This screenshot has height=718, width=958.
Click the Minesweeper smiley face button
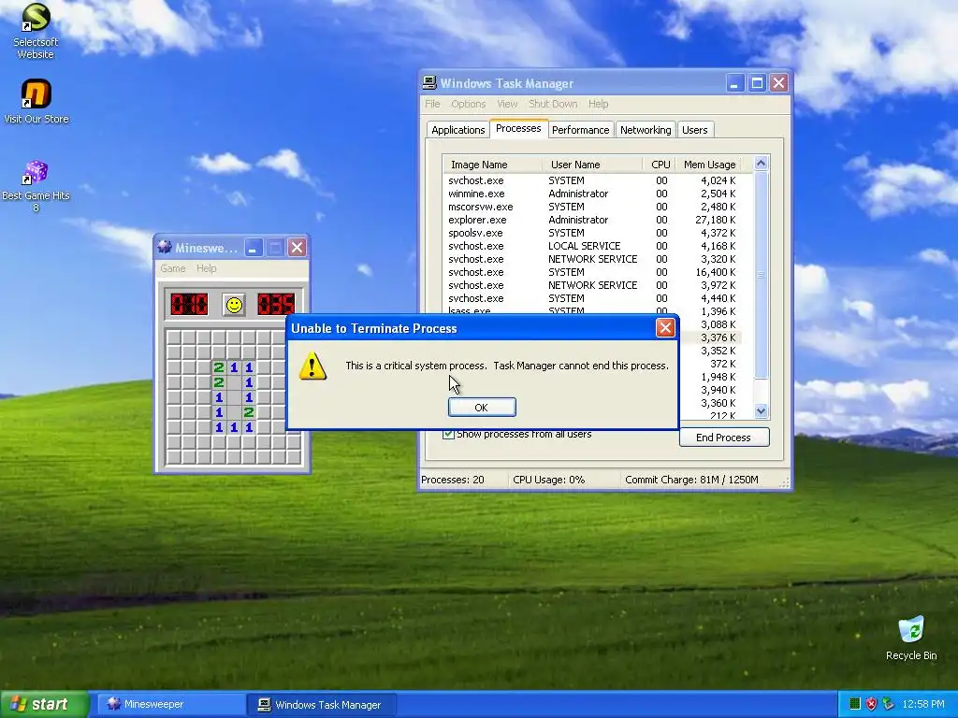[x=233, y=305]
